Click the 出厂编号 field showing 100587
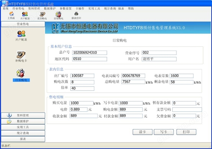Screen dimensions: 212x149 [82, 76]
